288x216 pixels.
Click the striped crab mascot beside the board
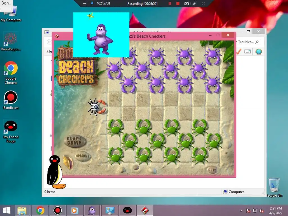point(97,107)
